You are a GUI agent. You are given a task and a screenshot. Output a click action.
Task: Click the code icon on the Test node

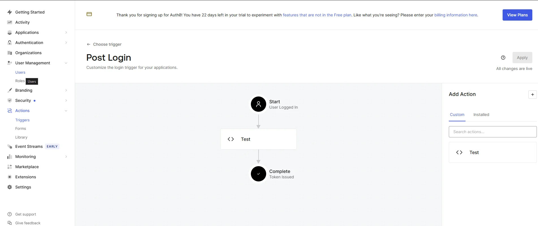[231, 139]
